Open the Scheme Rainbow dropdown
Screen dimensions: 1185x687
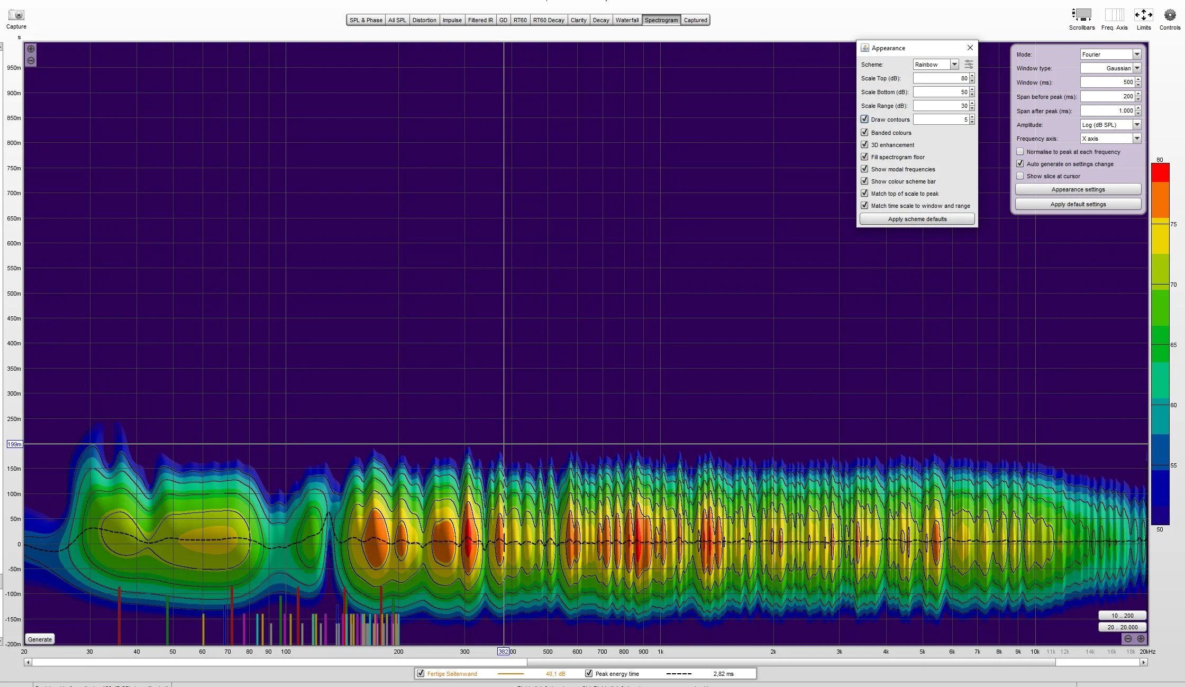(x=936, y=65)
